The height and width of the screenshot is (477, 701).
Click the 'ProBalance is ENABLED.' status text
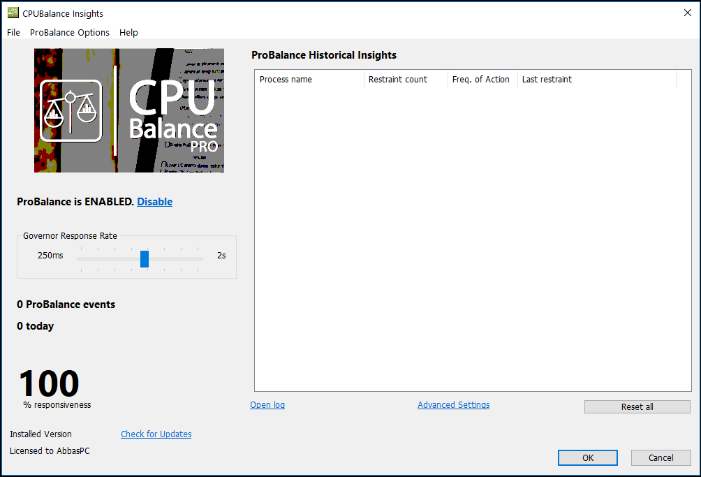click(75, 202)
